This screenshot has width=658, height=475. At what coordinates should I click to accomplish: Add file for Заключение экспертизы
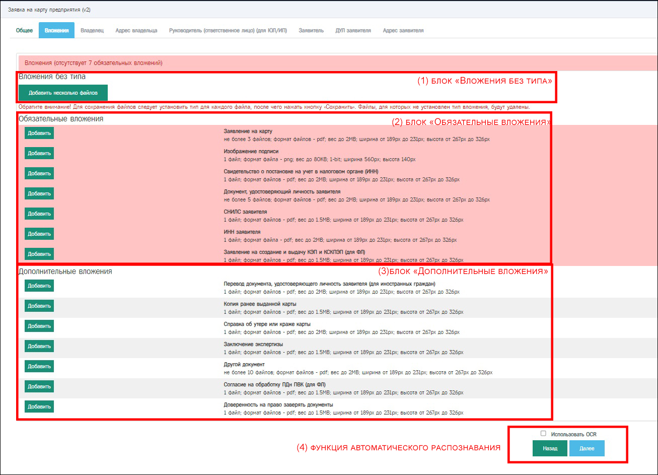39,346
